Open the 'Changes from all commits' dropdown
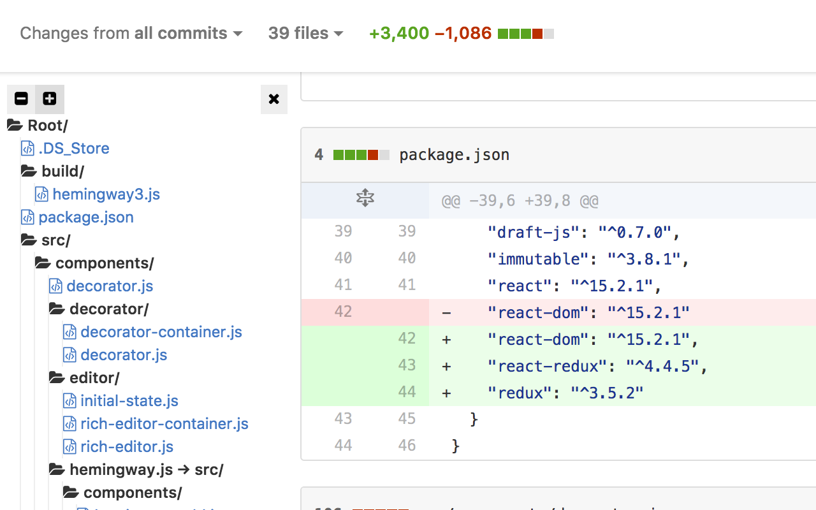 [x=131, y=33]
